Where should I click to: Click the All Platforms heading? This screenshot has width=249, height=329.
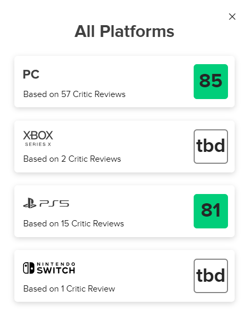tap(125, 31)
